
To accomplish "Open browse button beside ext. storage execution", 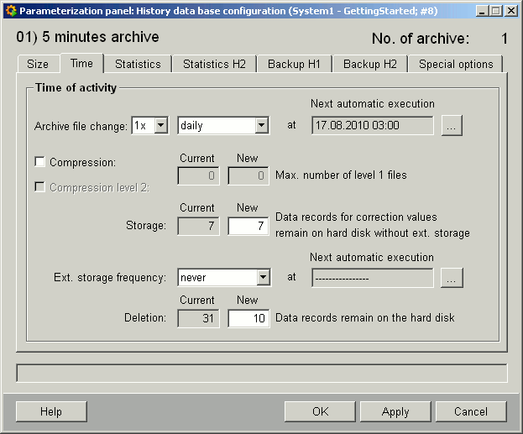I will [x=452, y=278].
